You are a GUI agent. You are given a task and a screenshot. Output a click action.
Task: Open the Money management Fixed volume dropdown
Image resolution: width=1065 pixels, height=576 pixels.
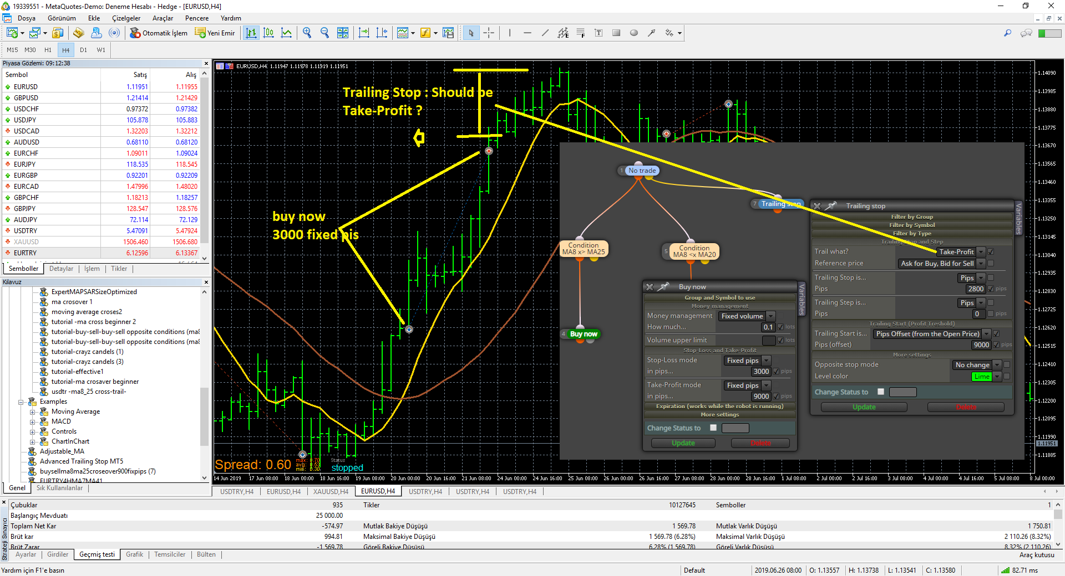point(770,316)
